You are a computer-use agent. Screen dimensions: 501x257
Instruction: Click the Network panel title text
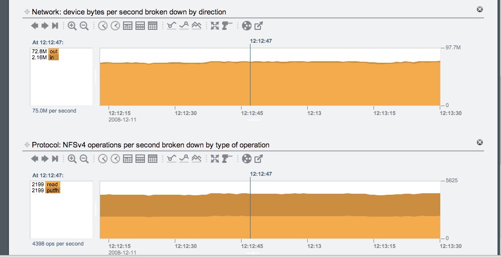(129, 11)
